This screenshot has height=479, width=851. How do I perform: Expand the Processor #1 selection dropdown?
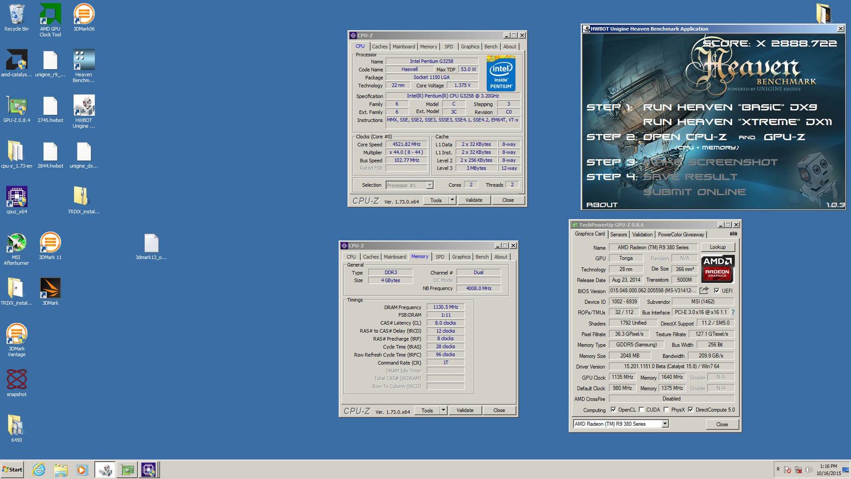(x=429, y=185)
